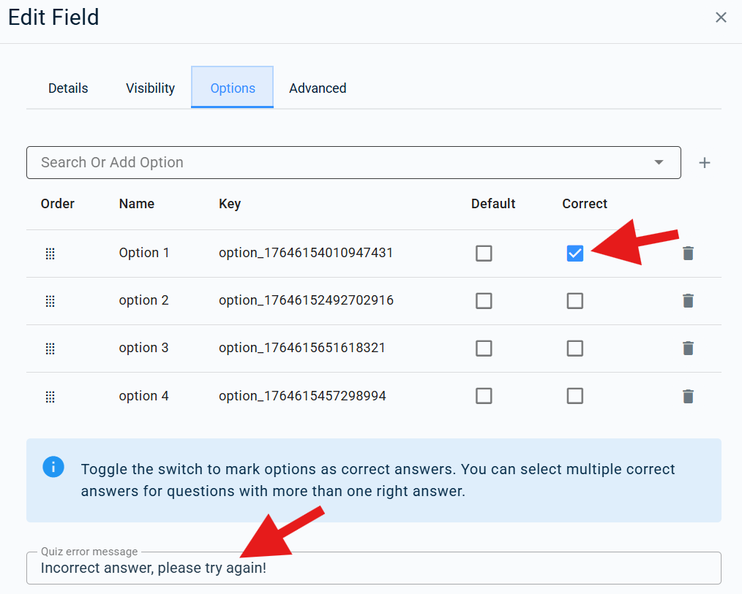
Task: Expand the Search Or Add Option dropdown arrow
Action: pos(659,163)
